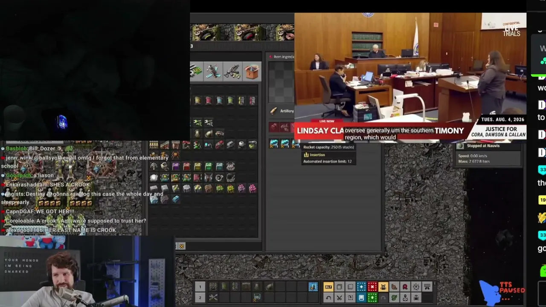Pick the cannon shell in quickbar row 1

point(268,287)
